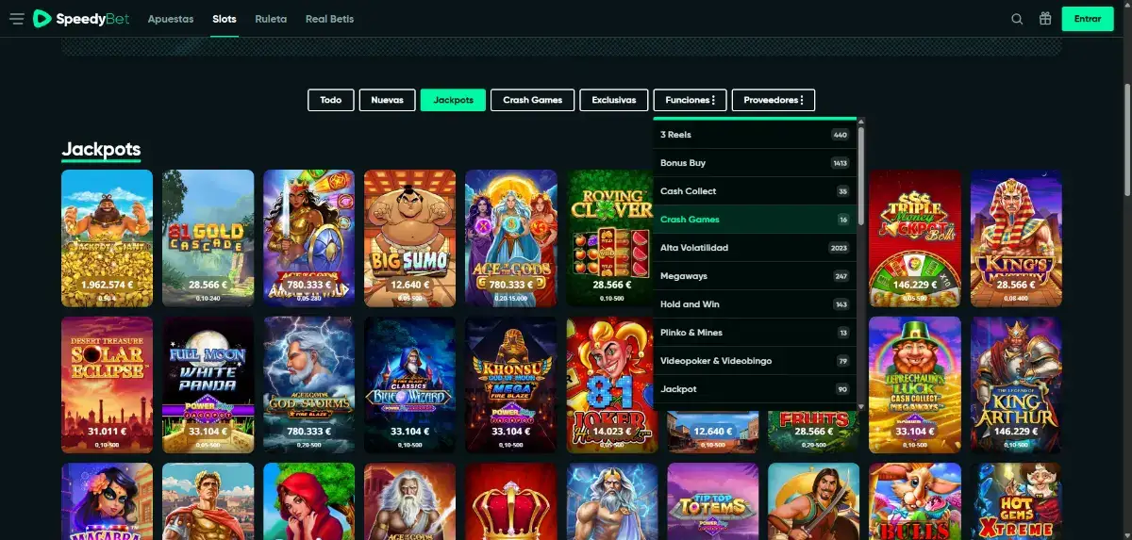
Task: Open the King Arthur game
Action: 1016,385
